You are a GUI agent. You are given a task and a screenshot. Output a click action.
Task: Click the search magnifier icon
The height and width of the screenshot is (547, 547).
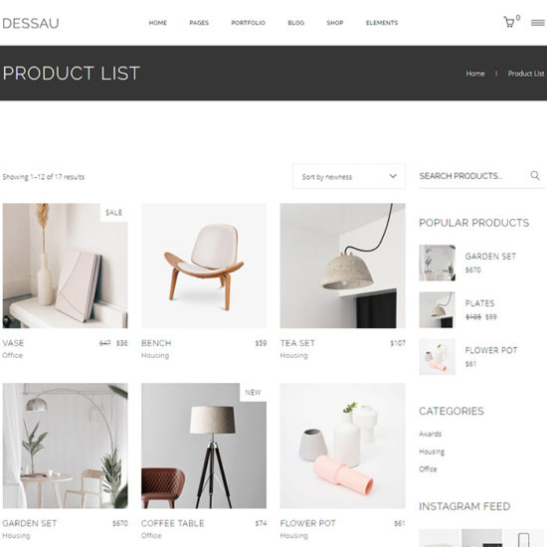pyautogui.click(x=535, y=175)
